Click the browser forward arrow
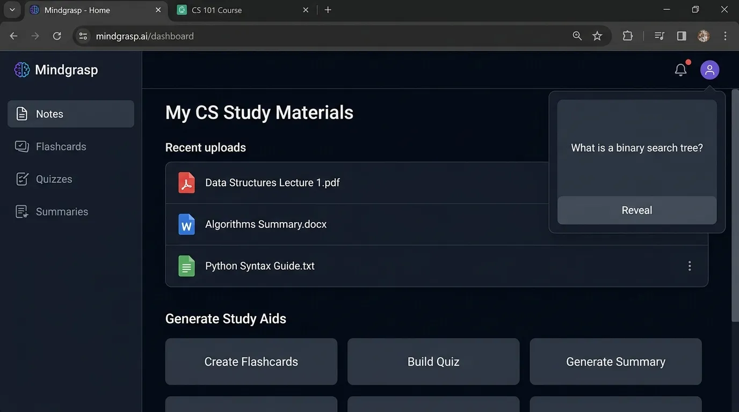This screenshot has width=739, height=412. point(35,36)
